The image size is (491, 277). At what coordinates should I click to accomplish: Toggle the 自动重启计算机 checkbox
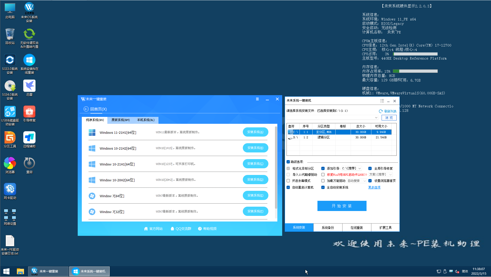click(x=288, y=187)
